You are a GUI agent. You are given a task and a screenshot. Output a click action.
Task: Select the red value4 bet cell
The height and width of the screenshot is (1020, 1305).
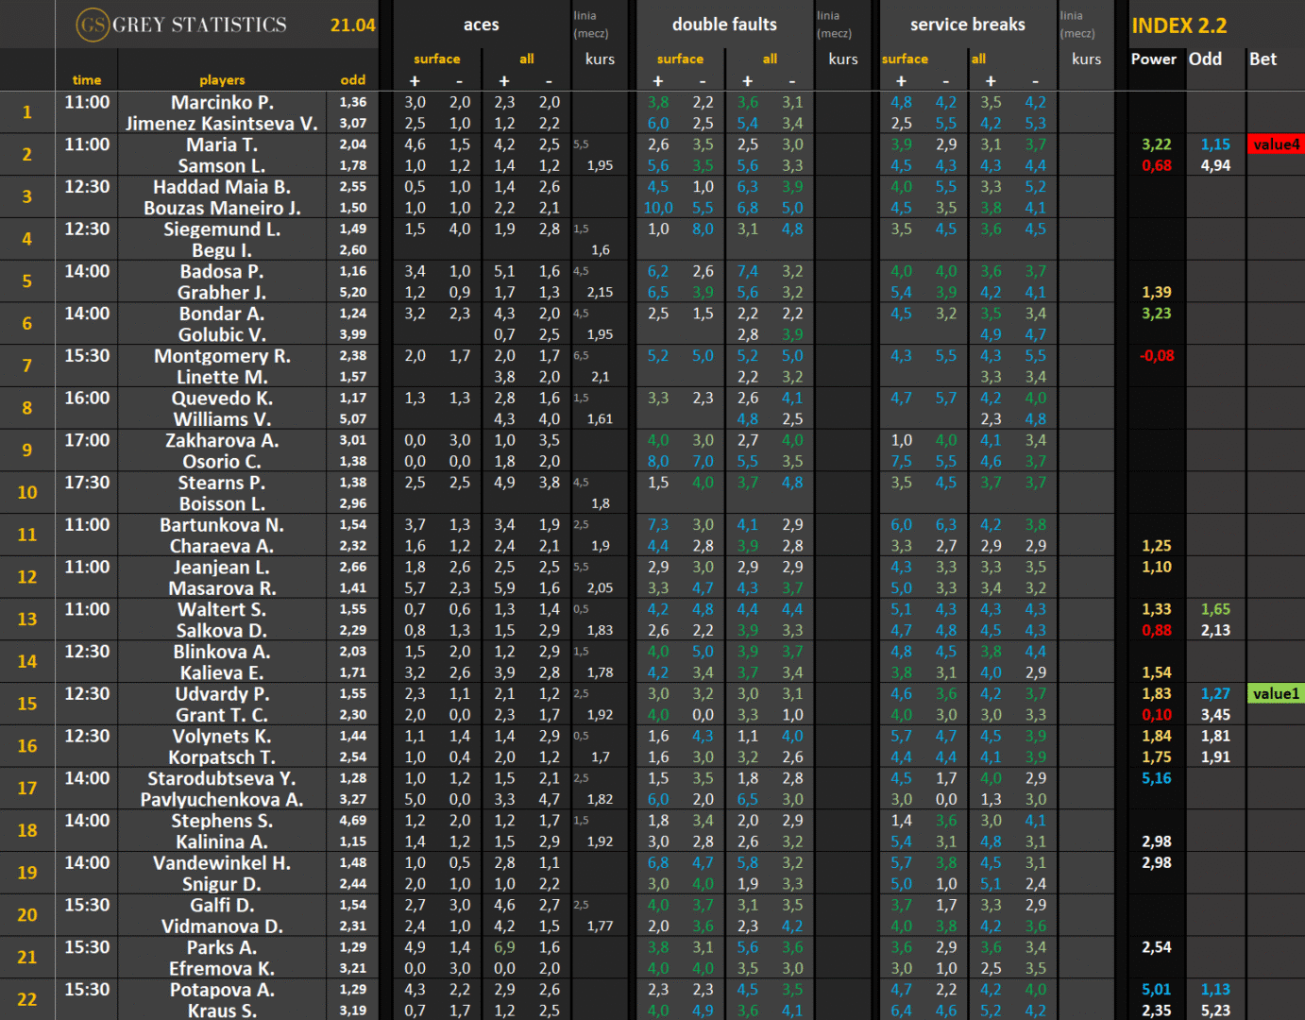tap(1276, 144)
